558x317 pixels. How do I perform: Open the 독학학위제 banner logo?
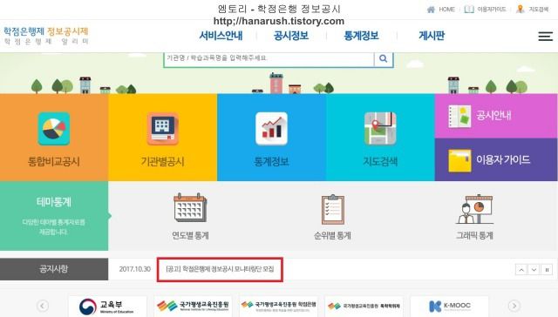click(364, 306)
